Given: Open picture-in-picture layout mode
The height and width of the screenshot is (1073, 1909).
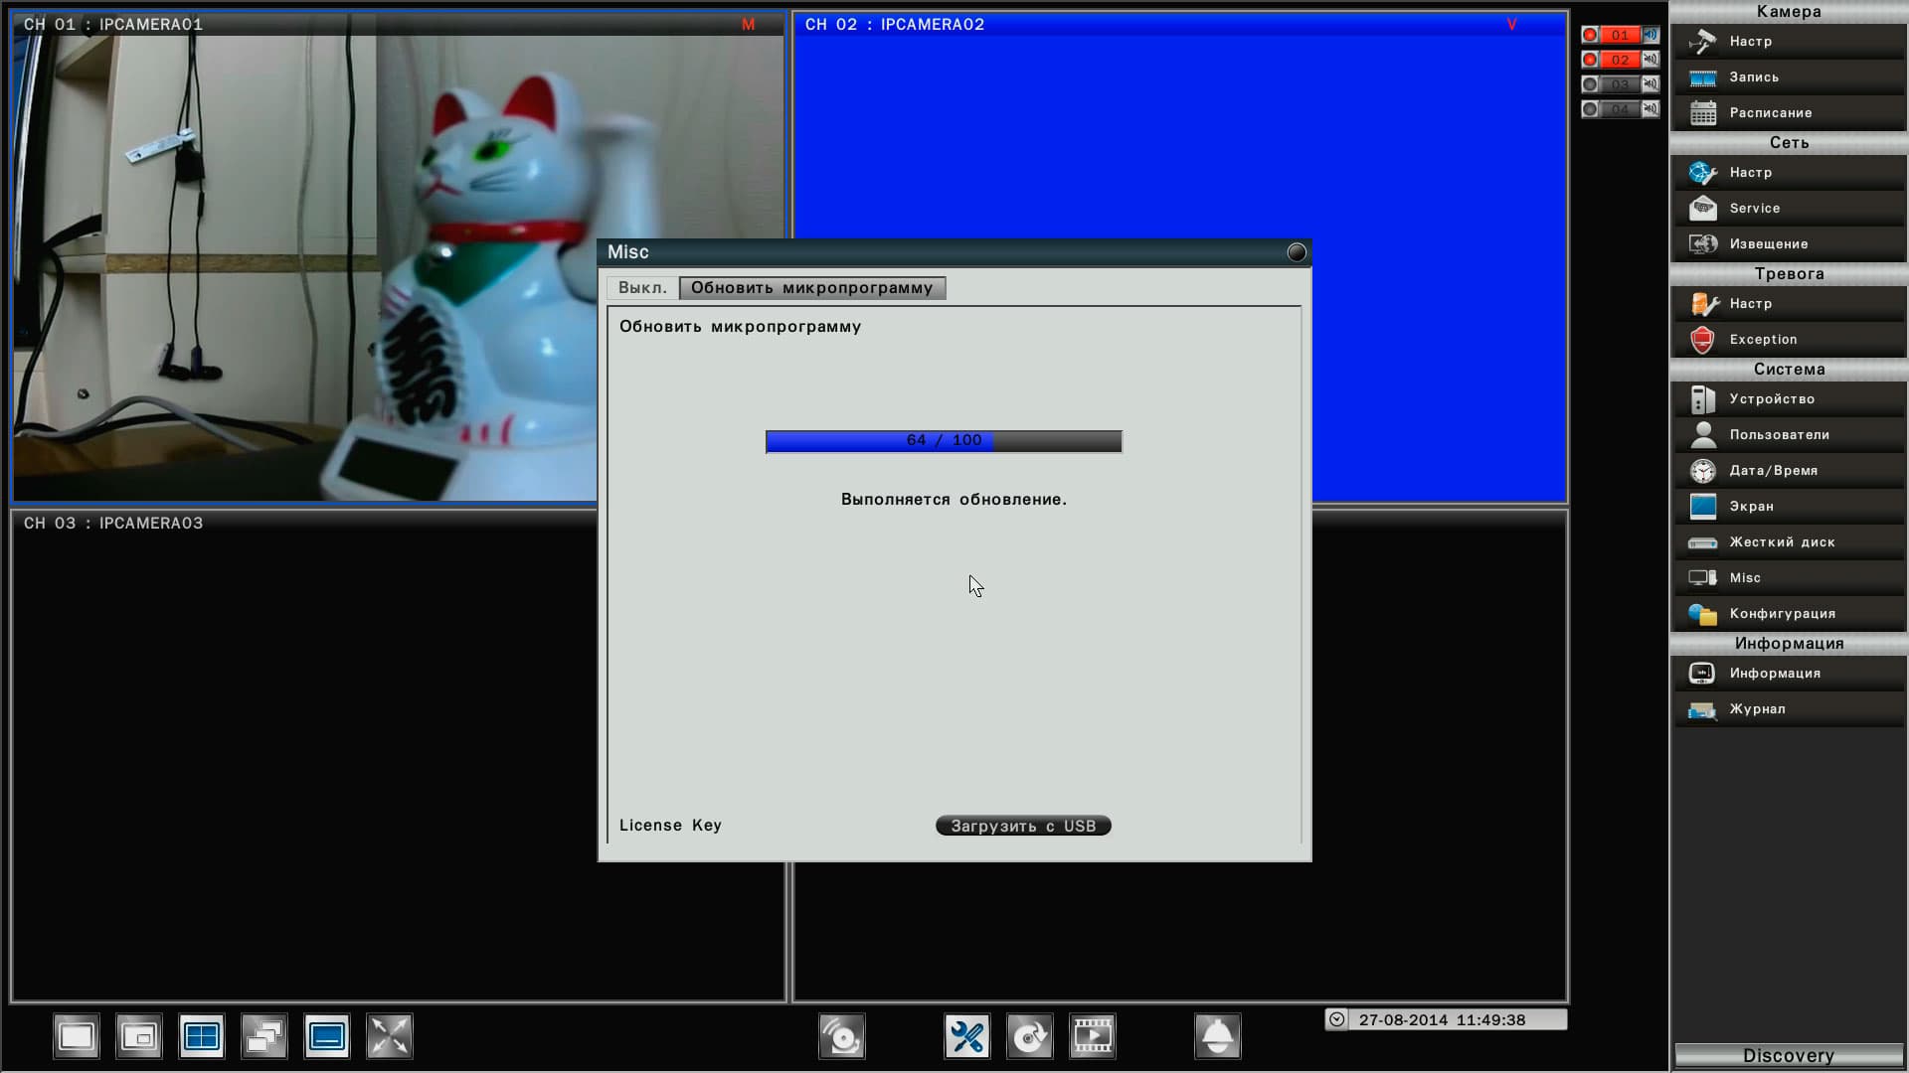Looking at the screenshot, I should tap(139, 1037).
